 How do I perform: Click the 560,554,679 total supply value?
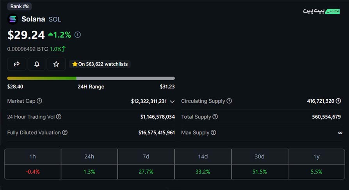click(x=326, y=117)
